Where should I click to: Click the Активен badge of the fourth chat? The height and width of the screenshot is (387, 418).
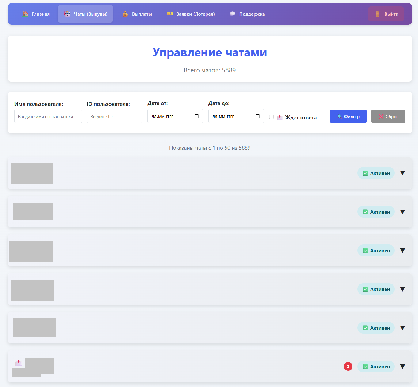(376, 289)
